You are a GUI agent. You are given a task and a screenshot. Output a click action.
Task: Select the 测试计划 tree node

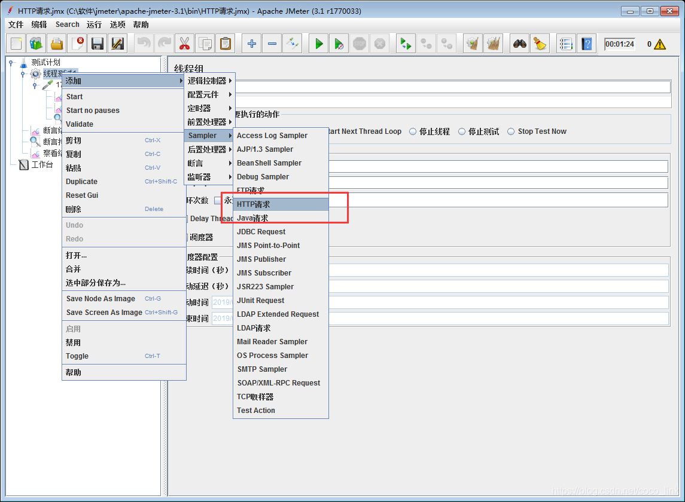[45, 62]
